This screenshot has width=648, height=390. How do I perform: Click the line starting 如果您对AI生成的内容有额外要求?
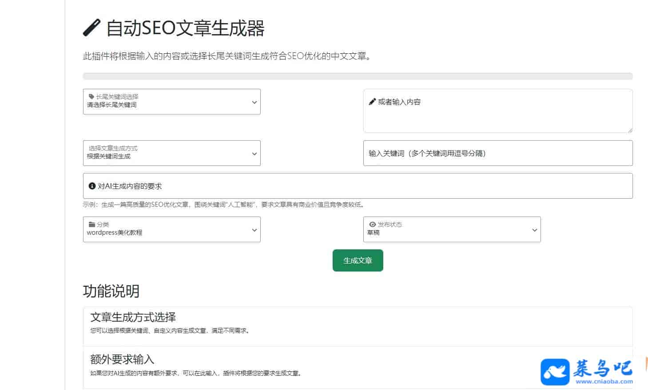197,373
